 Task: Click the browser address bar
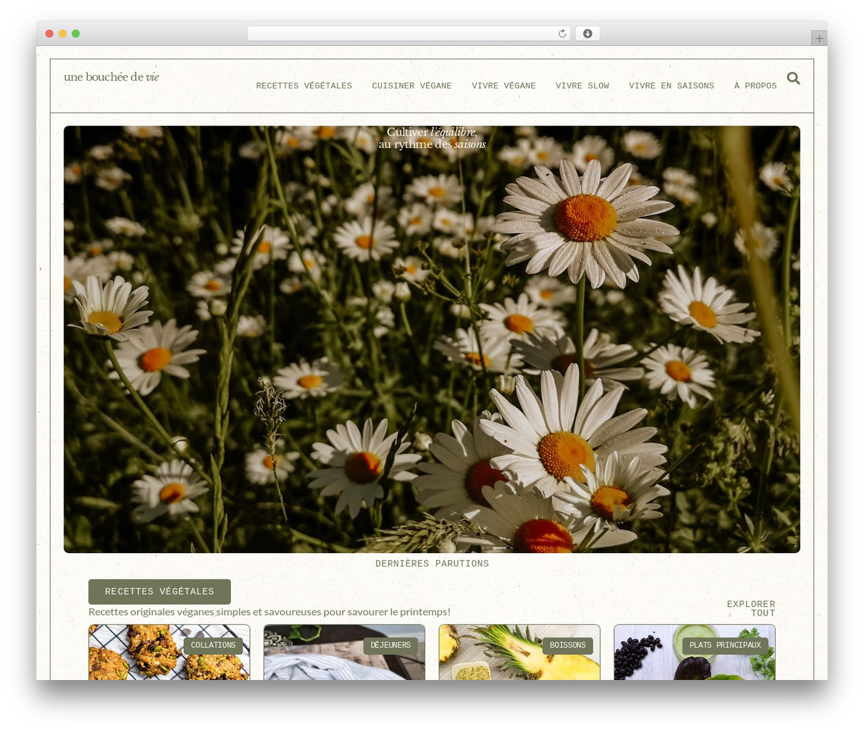[408, 34]
